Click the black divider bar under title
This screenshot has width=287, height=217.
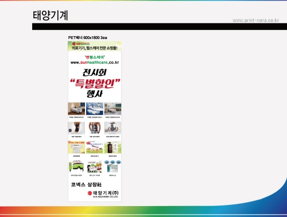coord(160,26)
